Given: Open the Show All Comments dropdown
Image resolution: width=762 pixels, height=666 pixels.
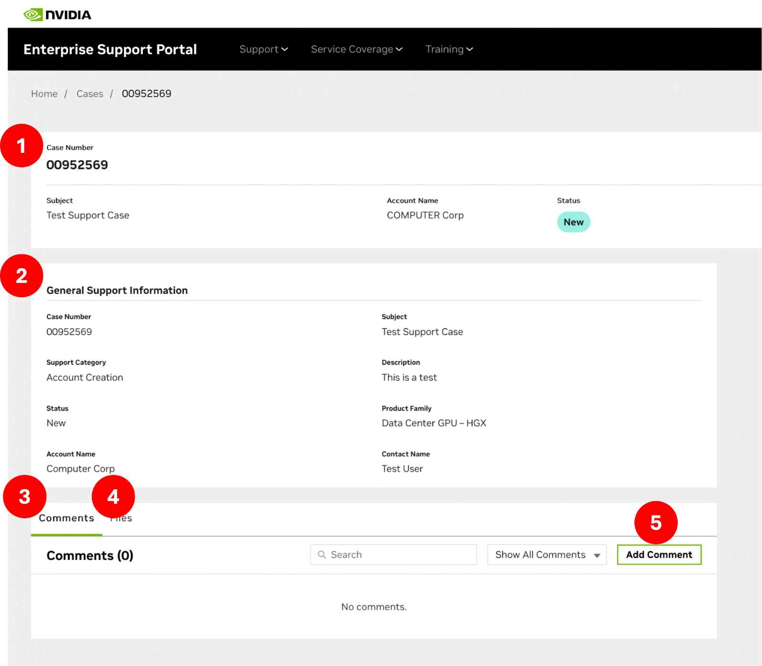Looking at the screenshot, I should (547, 555).
